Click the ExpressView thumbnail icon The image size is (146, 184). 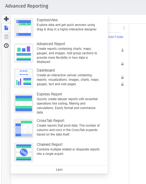click(24, 28)
